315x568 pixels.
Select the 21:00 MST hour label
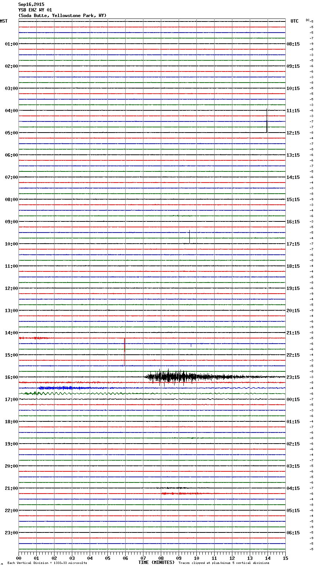11,488
